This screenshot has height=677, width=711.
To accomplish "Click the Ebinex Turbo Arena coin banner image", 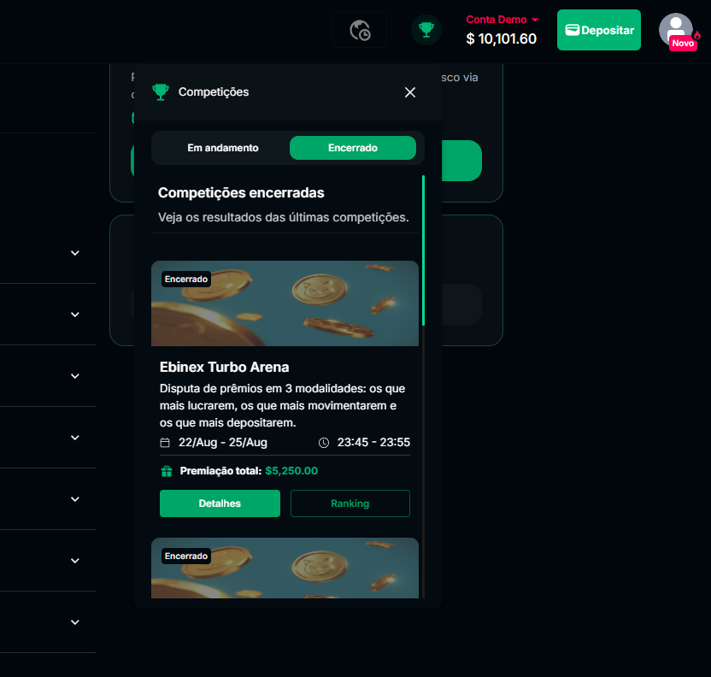I will pos(285,303).
